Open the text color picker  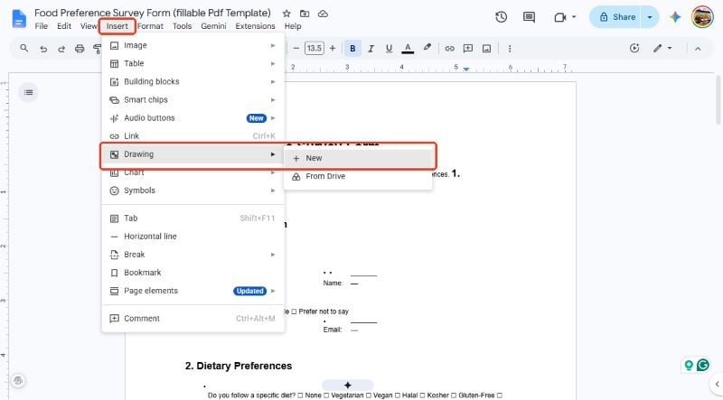tap(408, 49)
